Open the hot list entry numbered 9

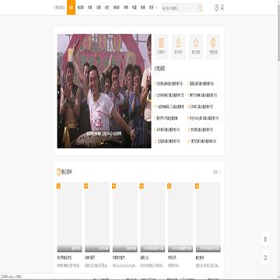click(167, 130)
